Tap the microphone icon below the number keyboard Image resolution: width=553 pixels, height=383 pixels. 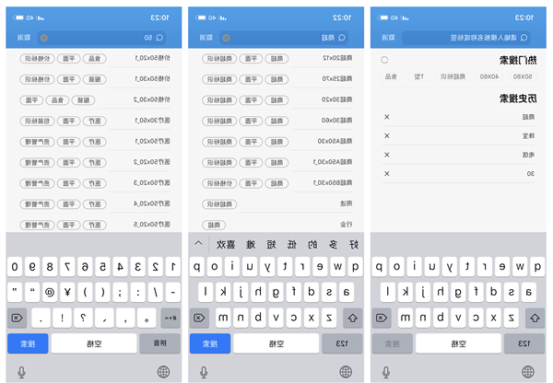coord(21,372)
